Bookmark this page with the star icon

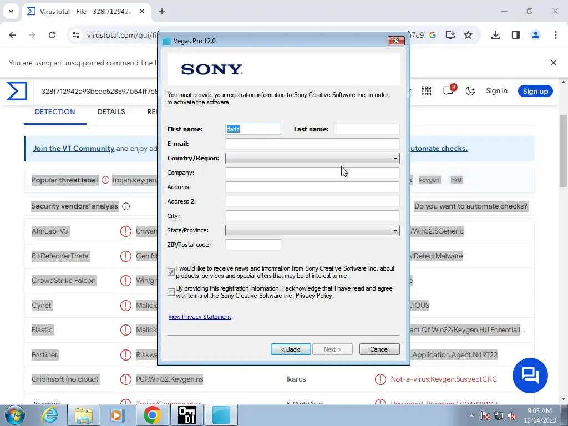point(468,35)
